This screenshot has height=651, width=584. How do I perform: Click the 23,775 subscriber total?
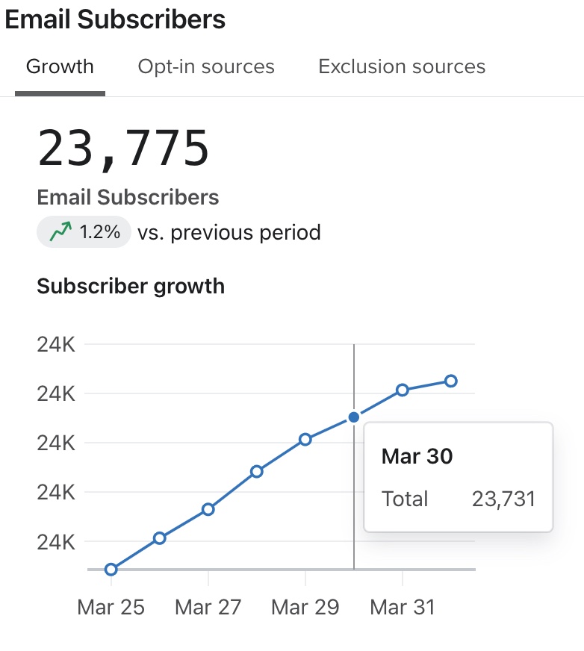(124, 148)
